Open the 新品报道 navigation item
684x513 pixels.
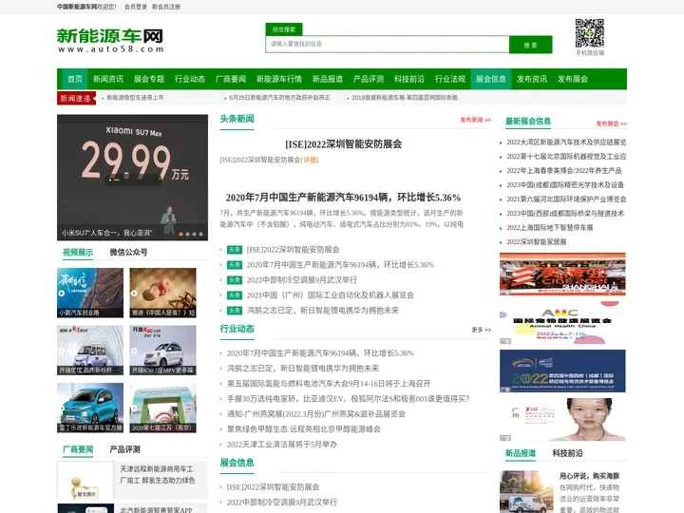pyautogui.click(x=328, y=79)
